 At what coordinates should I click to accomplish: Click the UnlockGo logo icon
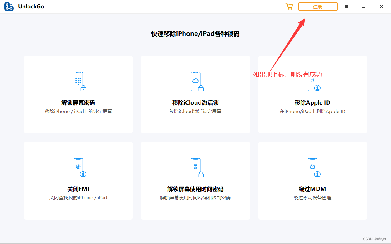pyautogui.click(x=9, y=7)
